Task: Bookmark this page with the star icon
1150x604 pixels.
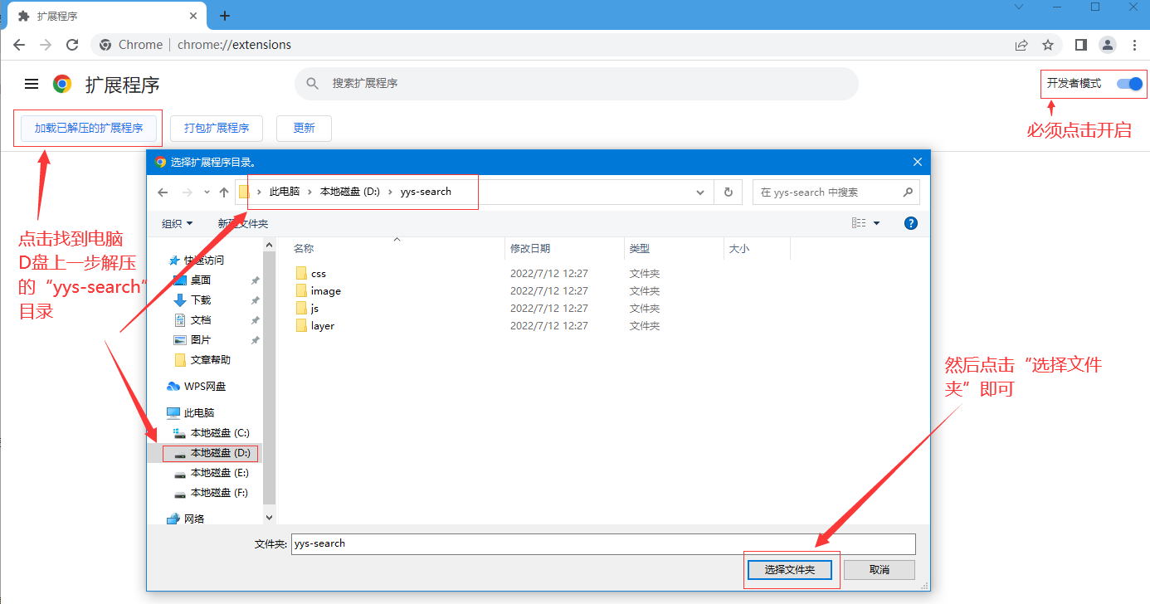Action: [1048, 45]
